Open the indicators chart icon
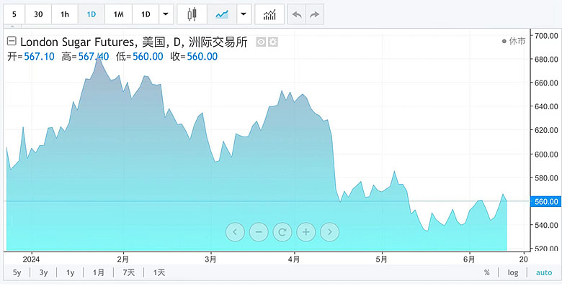This screenshot has height=286, width=562. 269,14
